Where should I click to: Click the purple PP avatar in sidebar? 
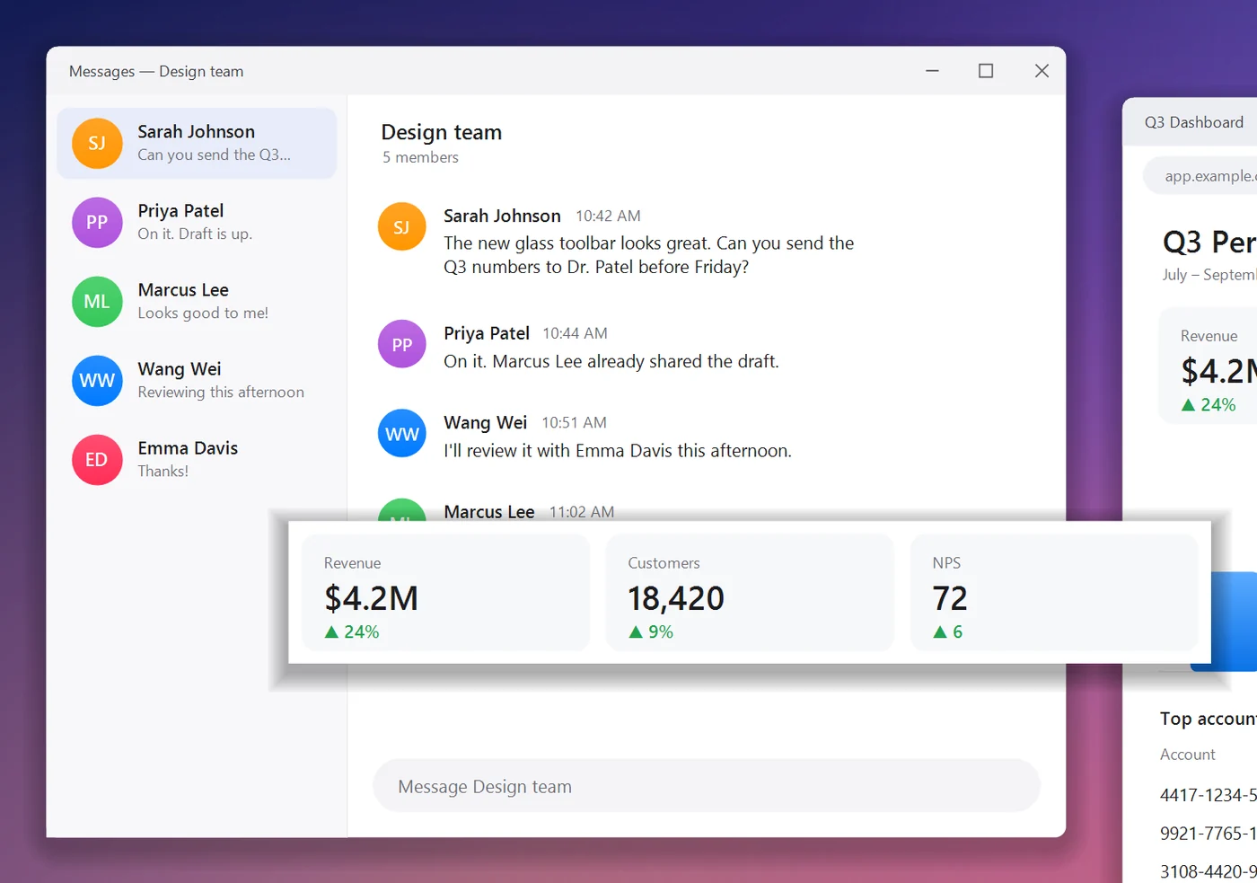(x=97, y=222)
